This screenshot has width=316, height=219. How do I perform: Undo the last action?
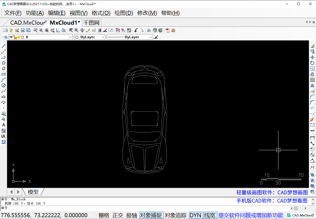(136, 30)
